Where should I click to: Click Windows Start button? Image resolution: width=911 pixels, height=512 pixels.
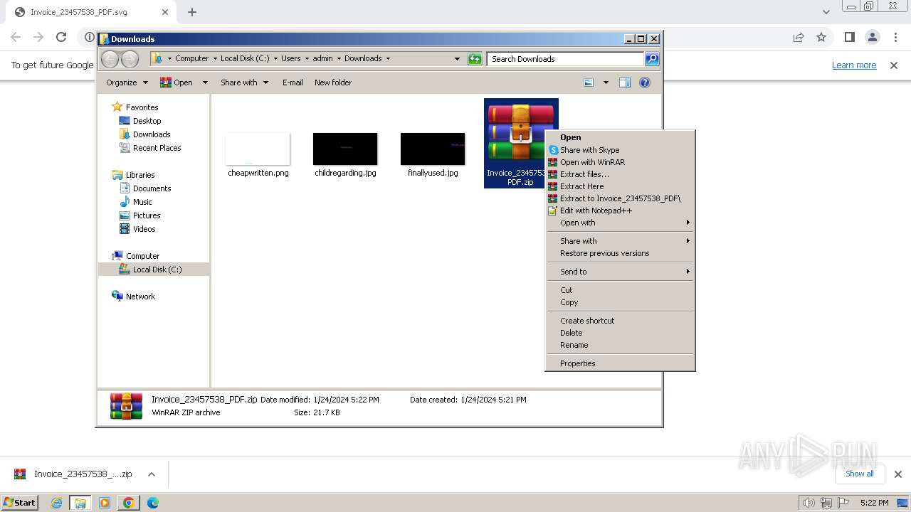(x=19, y=502)
